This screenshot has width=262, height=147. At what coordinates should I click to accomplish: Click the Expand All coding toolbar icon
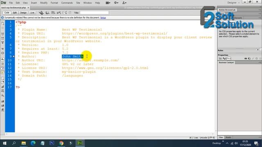pyautogui.click(x=3, y=42)
